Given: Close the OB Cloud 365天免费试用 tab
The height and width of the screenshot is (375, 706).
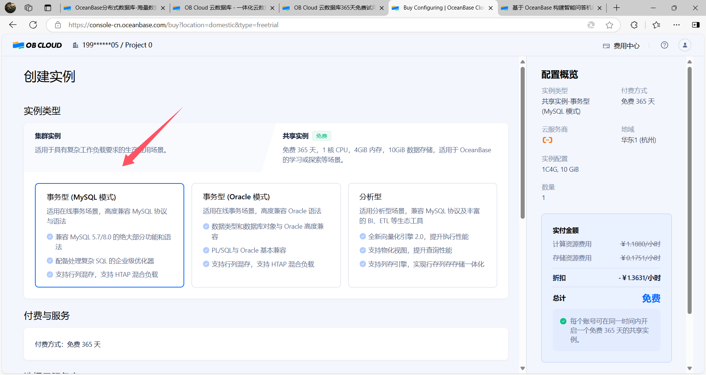Looking at the screenshot, I should point(382,8).
